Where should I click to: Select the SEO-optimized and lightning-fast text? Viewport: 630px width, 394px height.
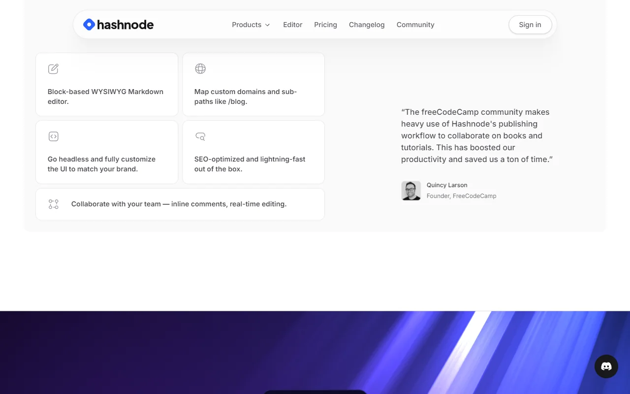[250, 164]
